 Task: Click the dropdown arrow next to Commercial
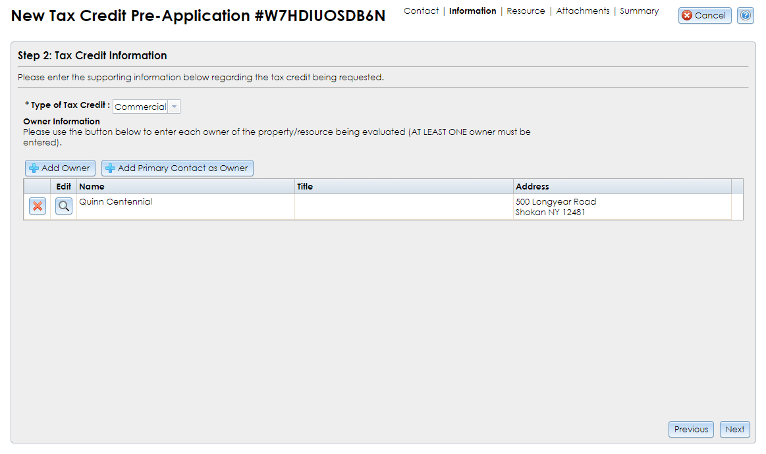tap(174, 106)
